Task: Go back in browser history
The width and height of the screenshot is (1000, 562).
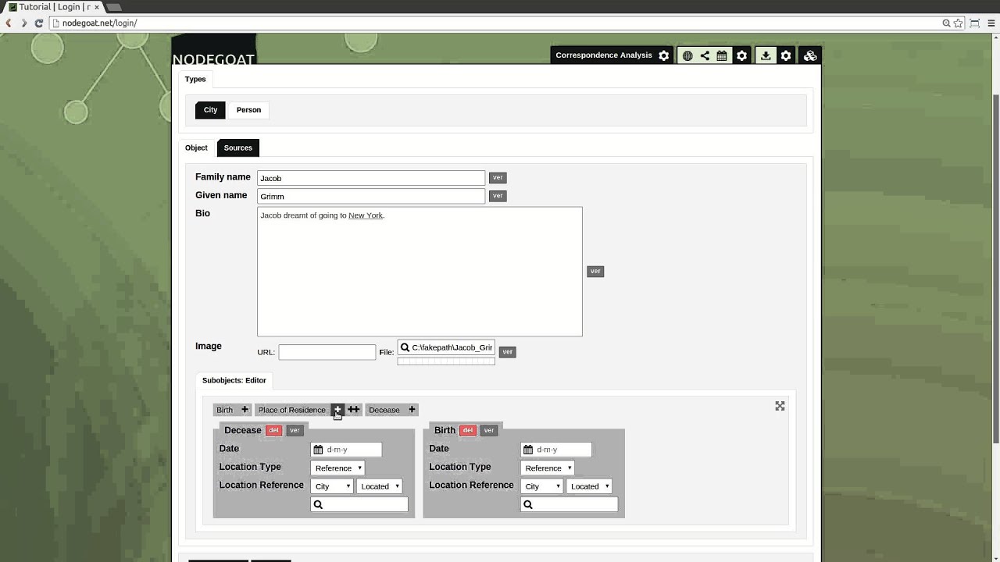Action: point(9,23)
